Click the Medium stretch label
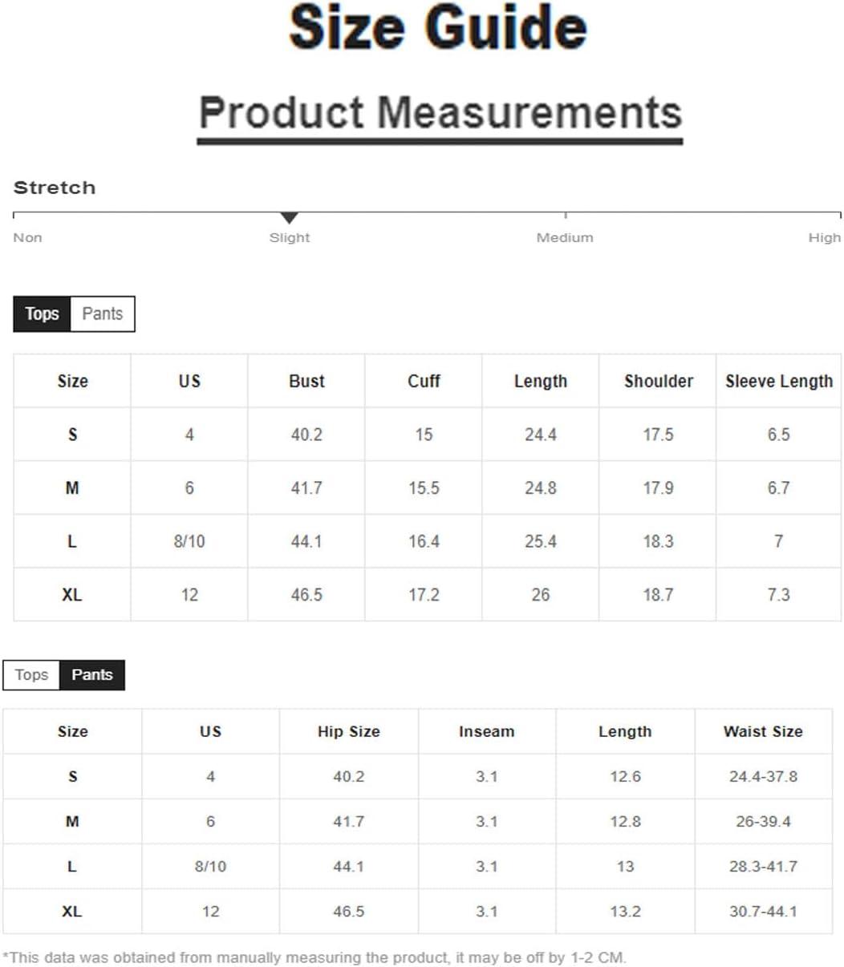The height and width of the screenshot is (967, 844). pyautogui.click(x=565, y=237)
